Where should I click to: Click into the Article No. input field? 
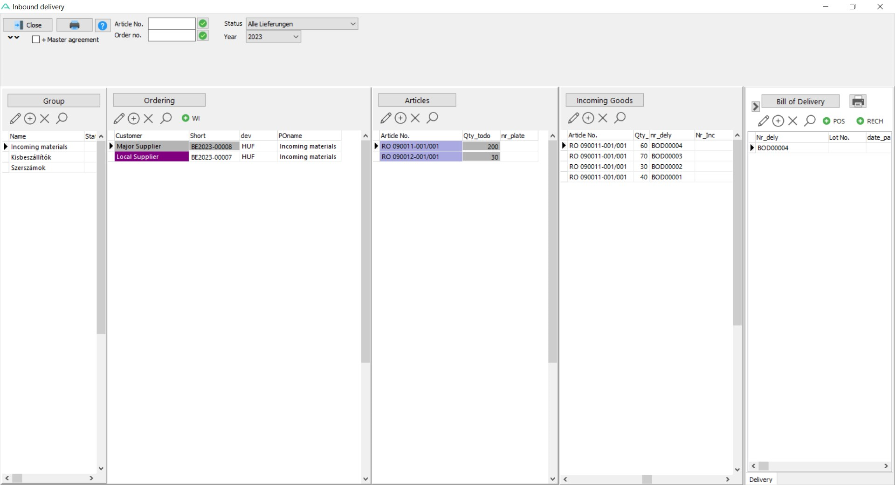172,24
